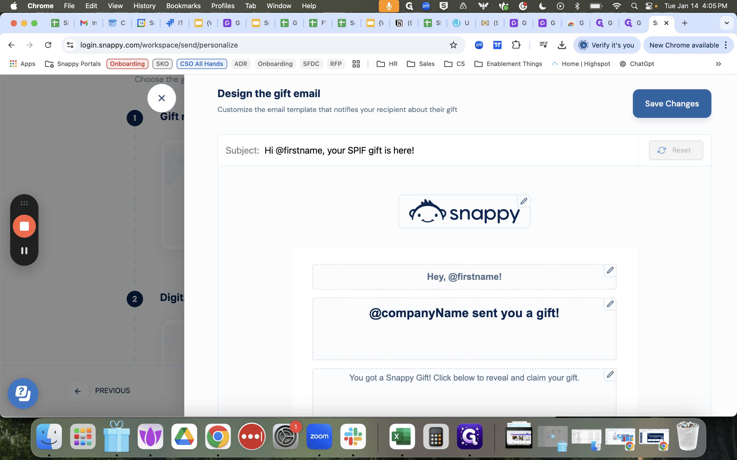Open Chrome downloads
This screenshot has height=460, width=737.
tap(562, 45)
